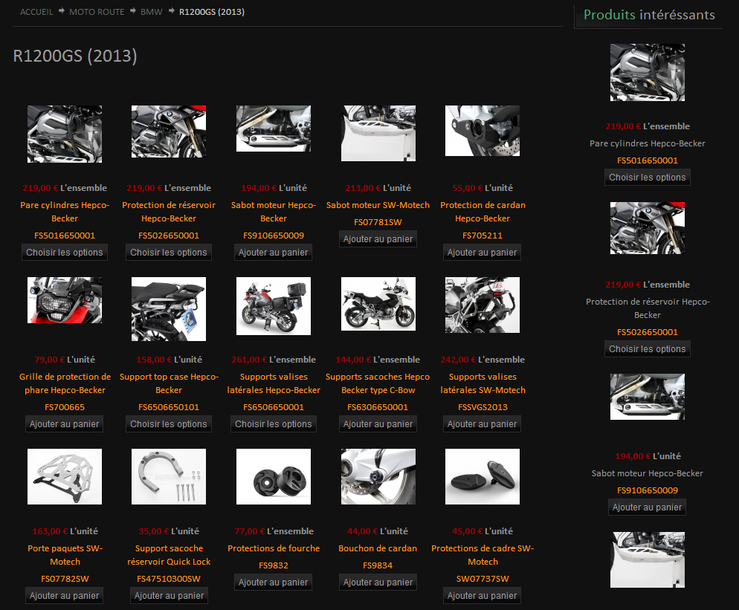The image size is (739, 610).
Task: Open Grille de protection de phare title link
Action: point(65,383)
